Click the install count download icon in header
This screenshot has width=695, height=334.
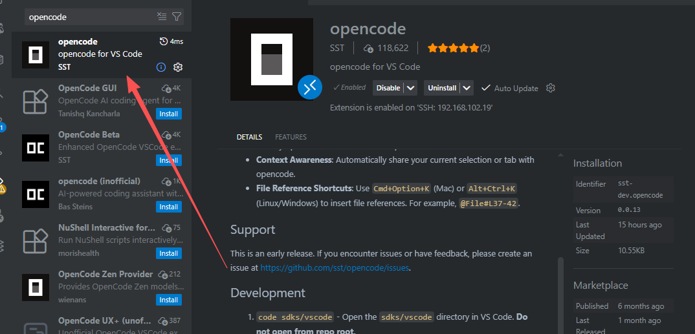point(368,48)
